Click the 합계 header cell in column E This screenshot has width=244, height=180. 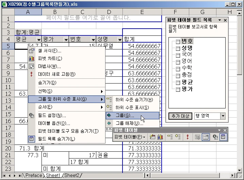(142, 39)
